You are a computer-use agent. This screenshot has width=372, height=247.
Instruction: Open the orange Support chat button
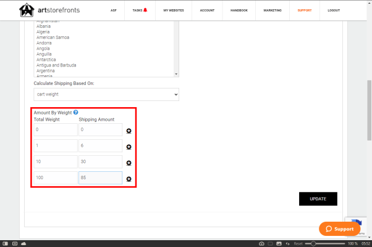[339, 229]
